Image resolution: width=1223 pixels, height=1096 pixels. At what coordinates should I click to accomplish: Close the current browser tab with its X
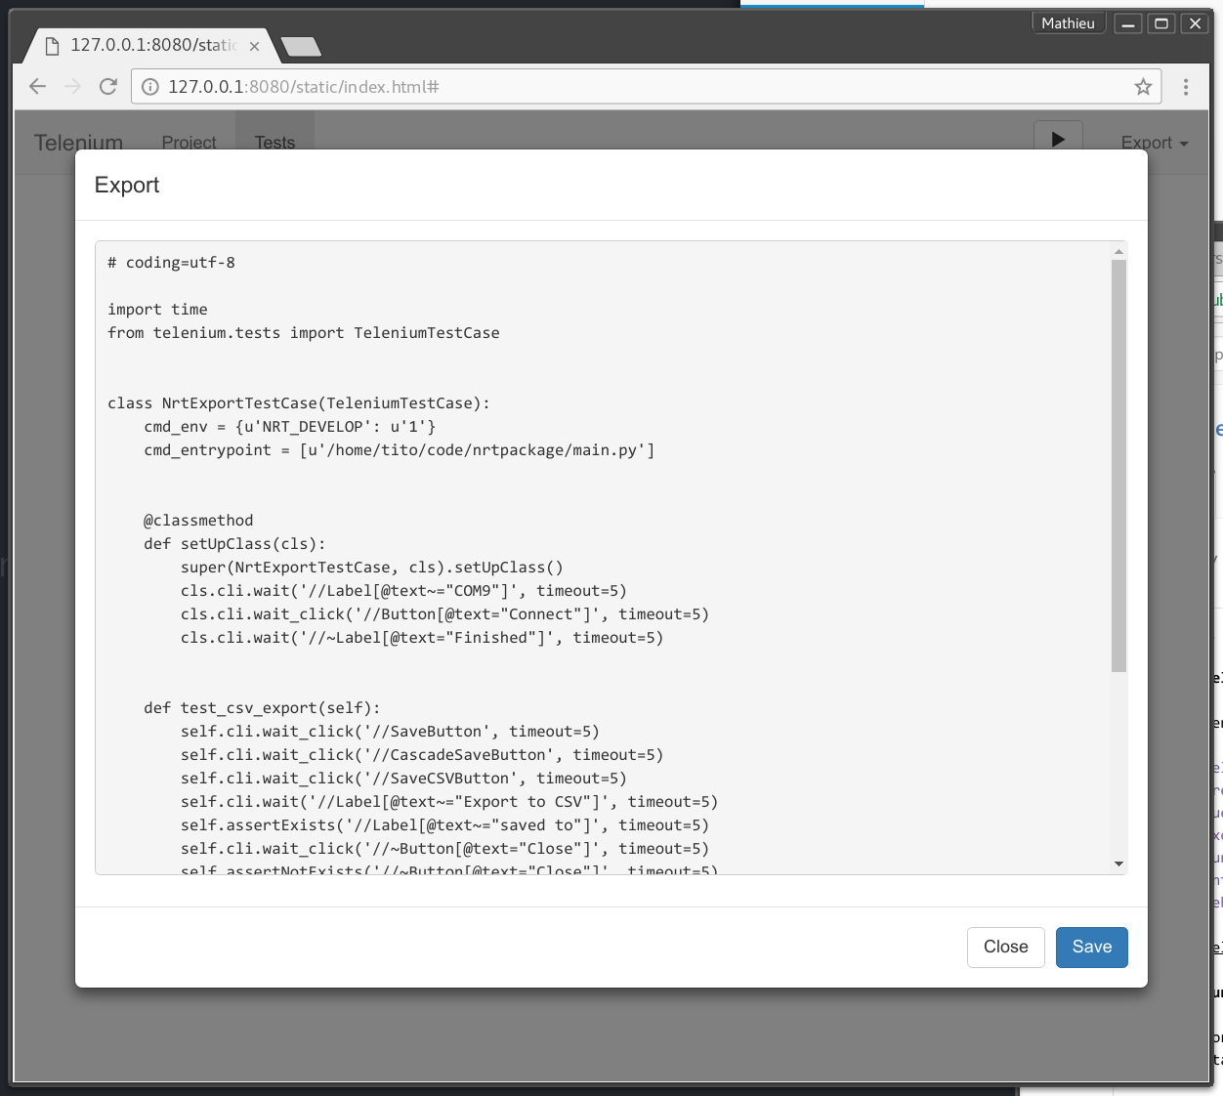(x=254, y=45)
